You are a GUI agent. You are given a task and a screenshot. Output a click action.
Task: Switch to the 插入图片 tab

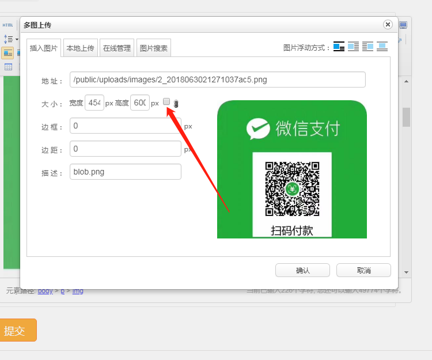point(44,48)
